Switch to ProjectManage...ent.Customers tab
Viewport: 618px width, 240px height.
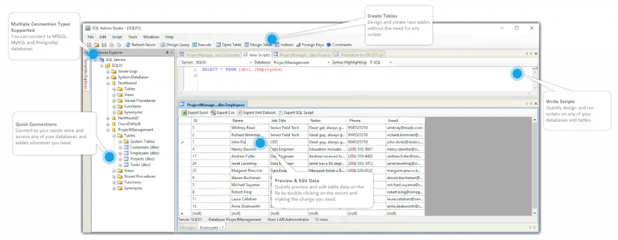click(x=209, y=55)
